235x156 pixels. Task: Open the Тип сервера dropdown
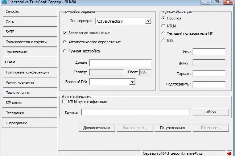tap(148, 21)
